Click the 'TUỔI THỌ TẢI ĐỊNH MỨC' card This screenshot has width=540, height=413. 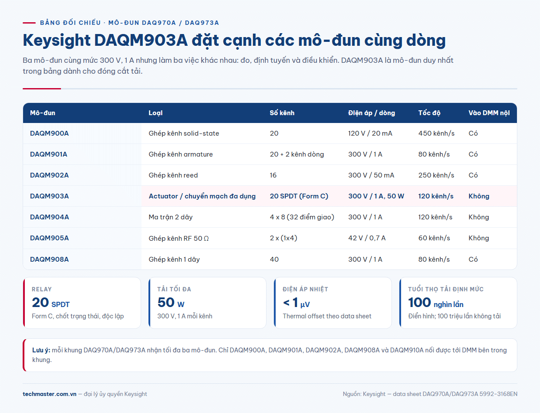tap(458, 303)
